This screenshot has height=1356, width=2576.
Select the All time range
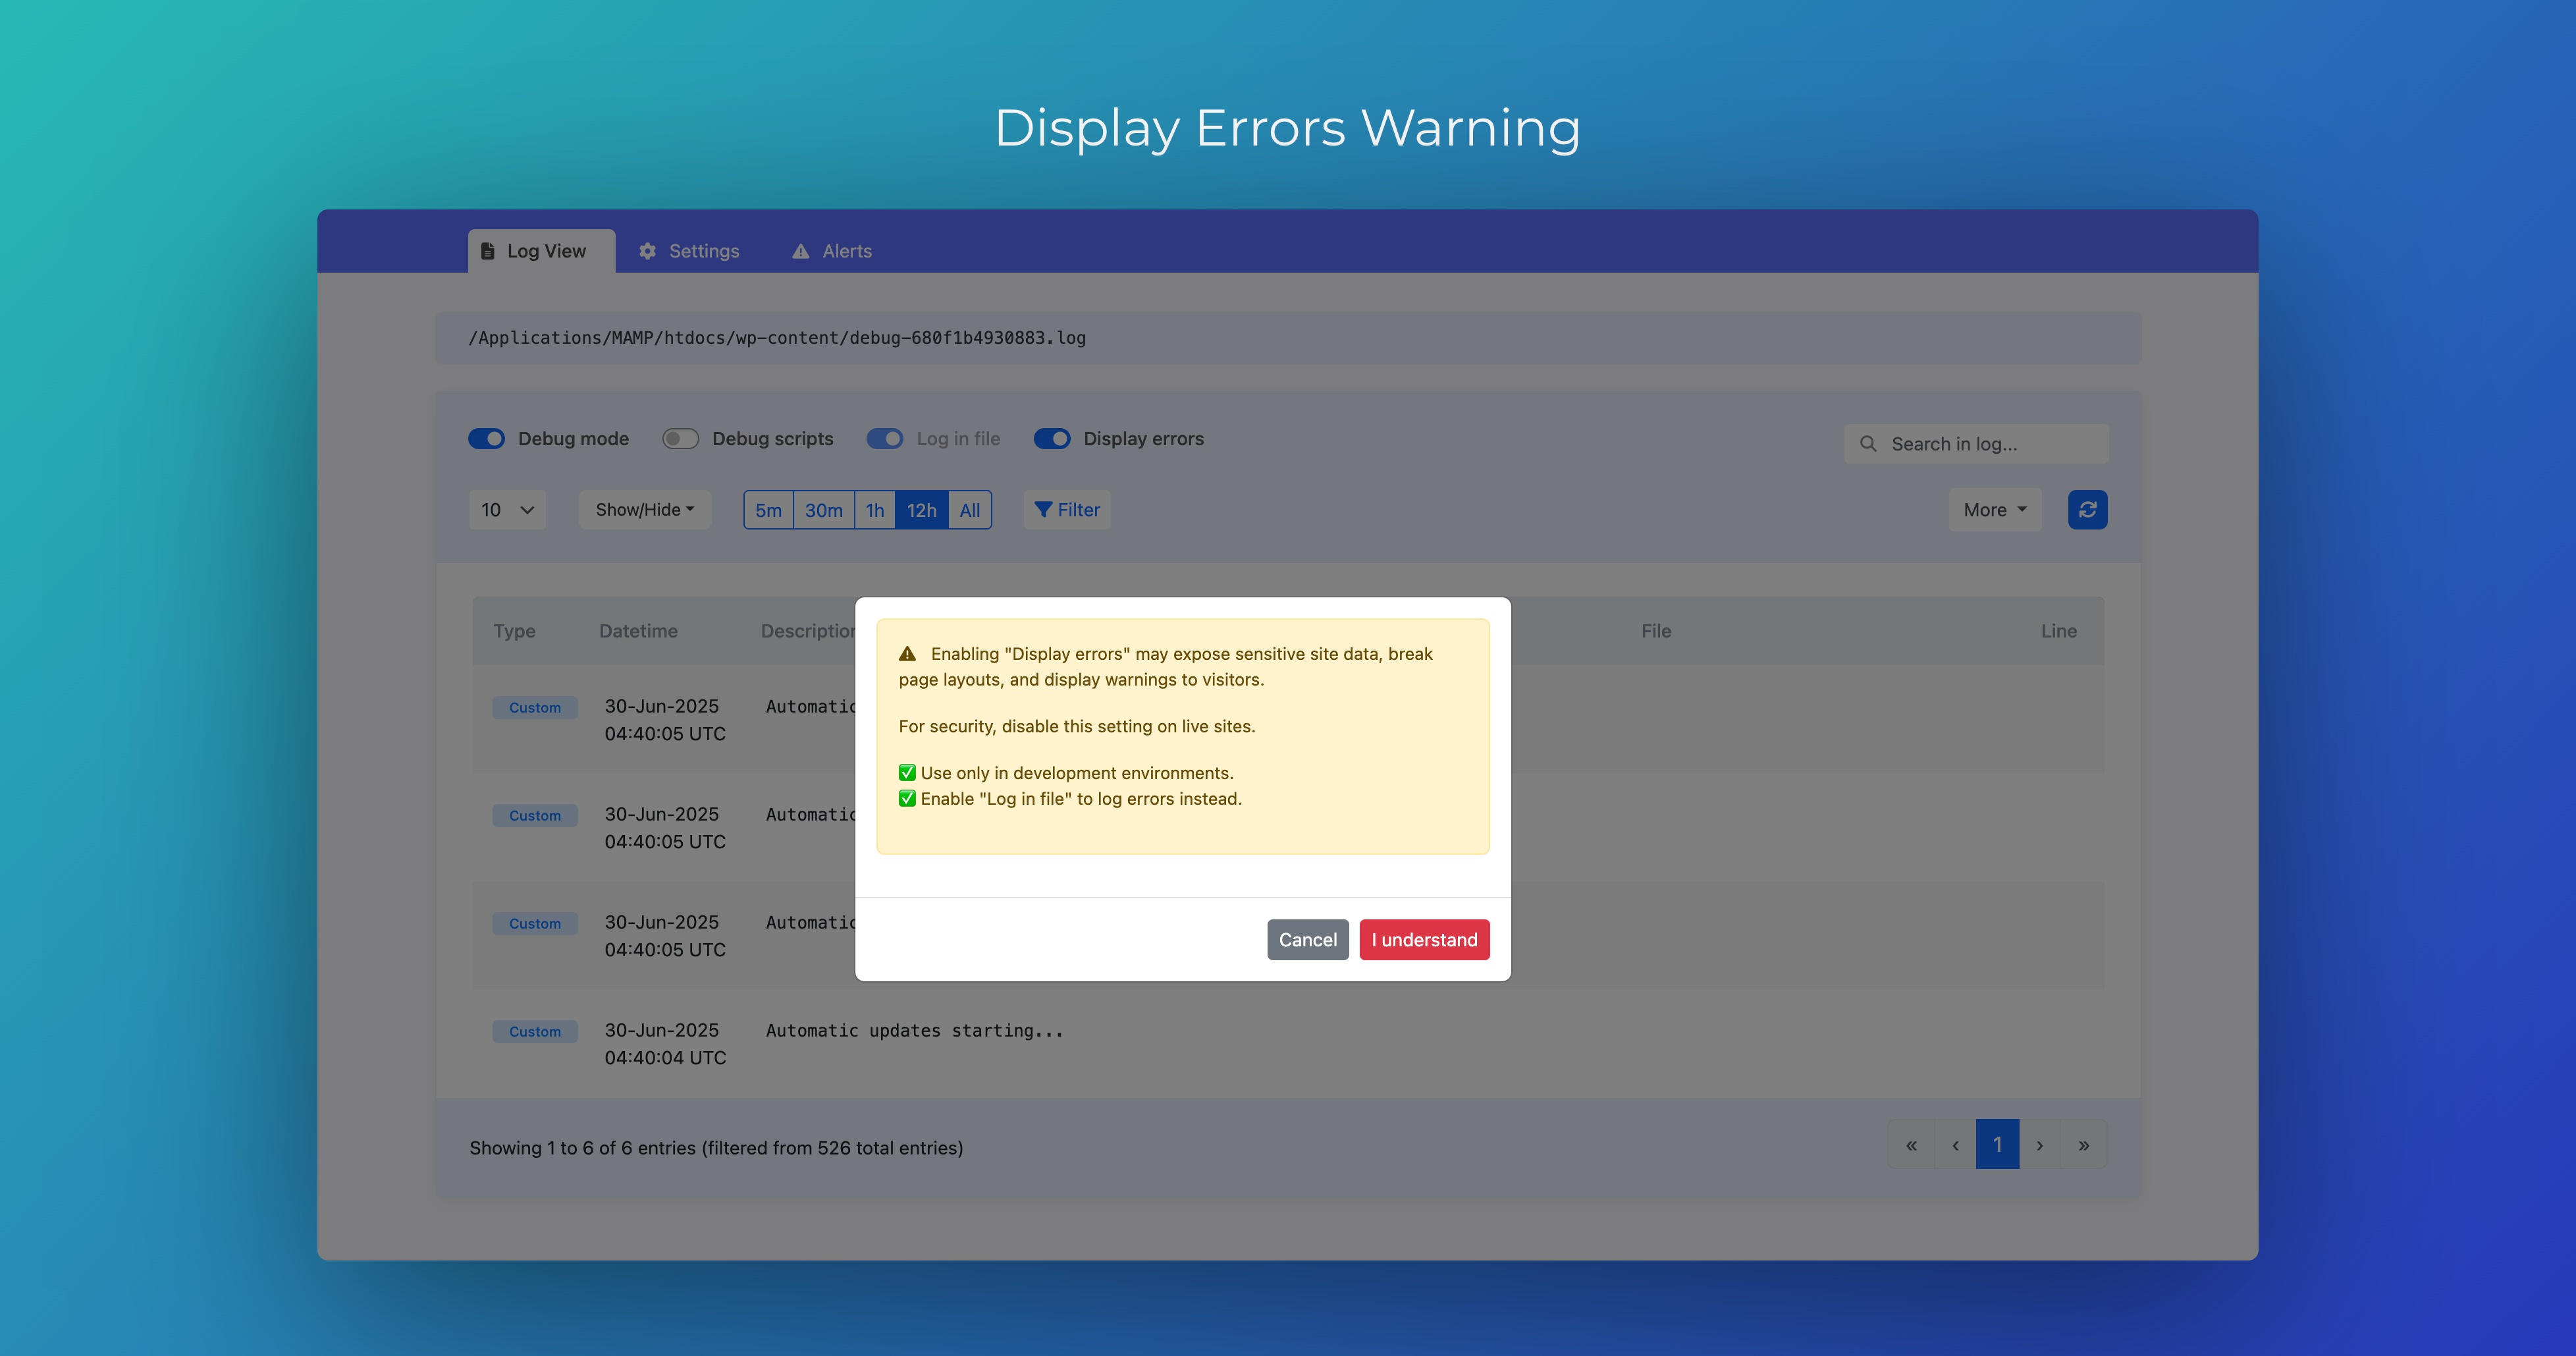click(x=970, y=510)
